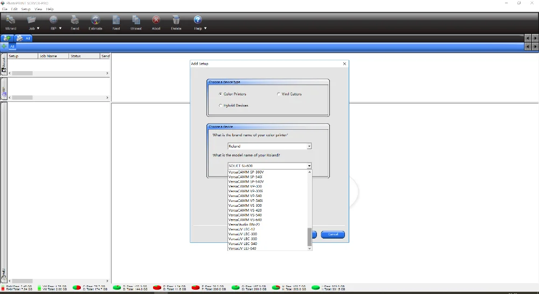The width and height of the screenshot is (539, 294).
Task: Open the View menu
Action: [38, 9]
